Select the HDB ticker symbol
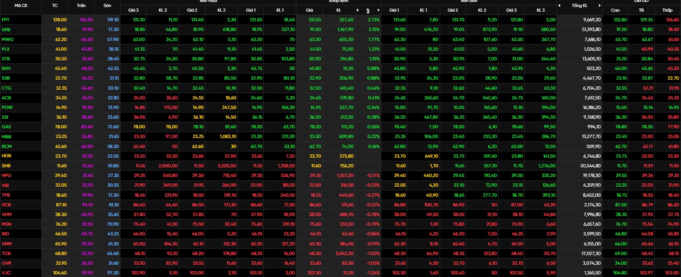This screenshot has height=277, width=681. (6, 156)
